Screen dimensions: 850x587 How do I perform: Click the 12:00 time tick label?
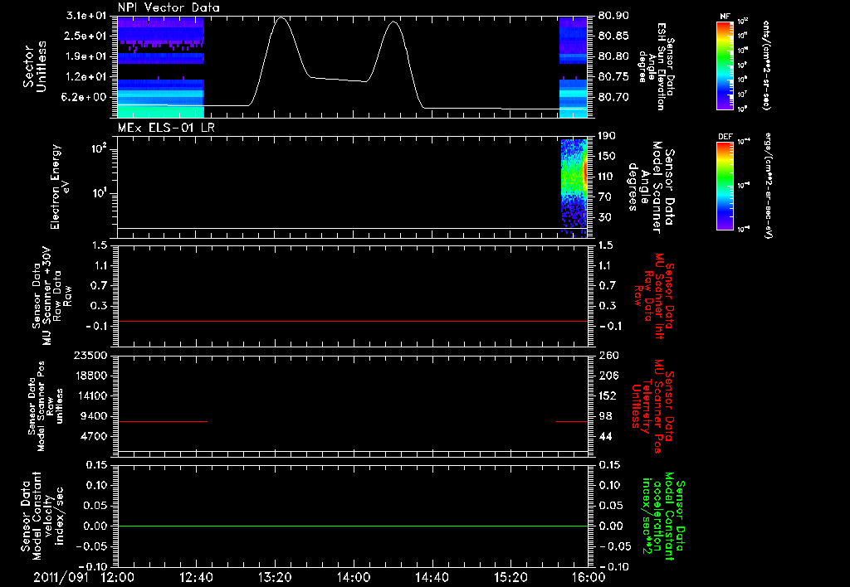[118, 577]
